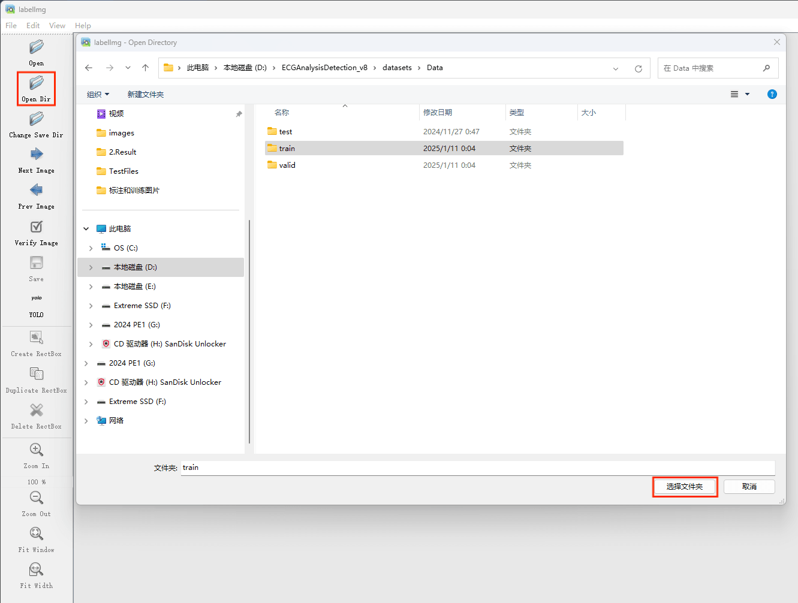Expand the 本地磁盘 (D:) tree node
The height and width of the screenshot is (603, 798).
(91, 267)
